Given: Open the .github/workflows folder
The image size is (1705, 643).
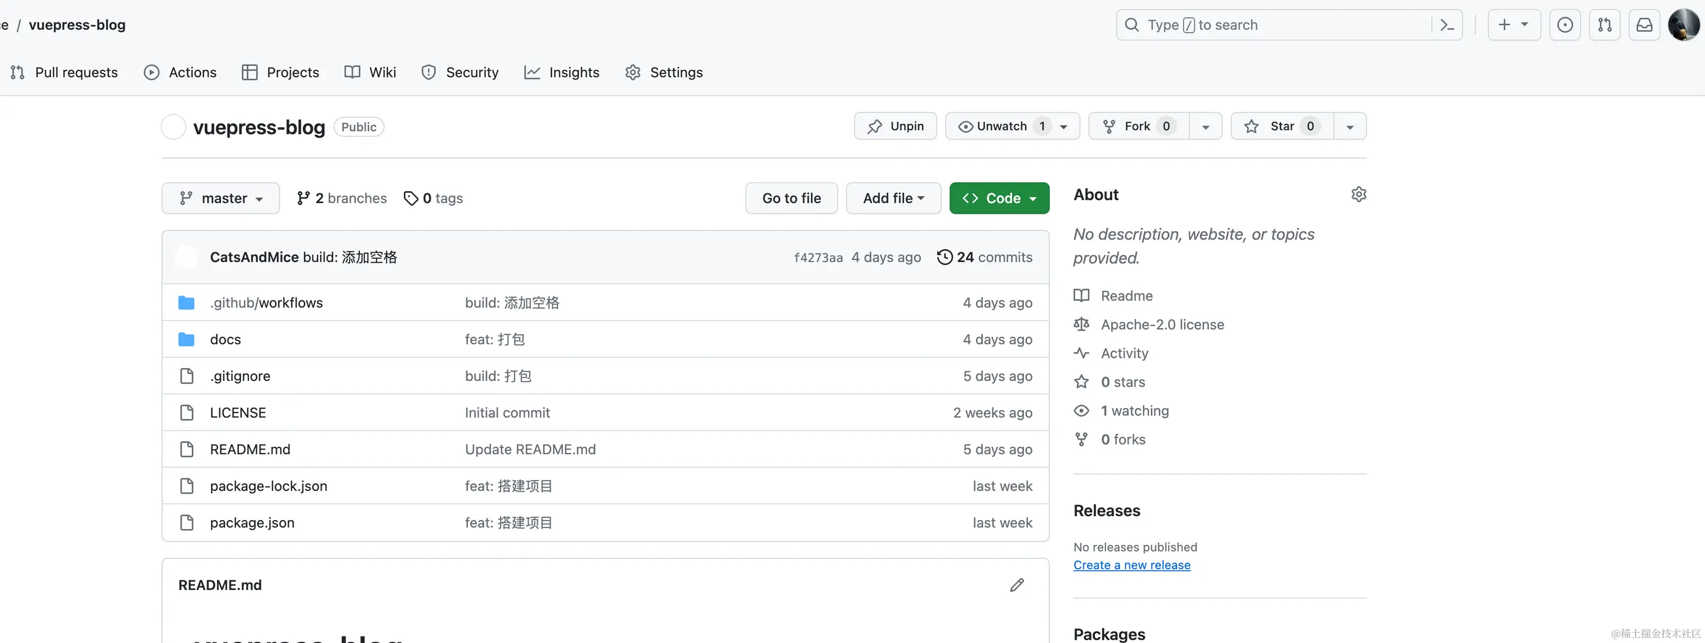Looking at the screenshot, I should 266,303.
